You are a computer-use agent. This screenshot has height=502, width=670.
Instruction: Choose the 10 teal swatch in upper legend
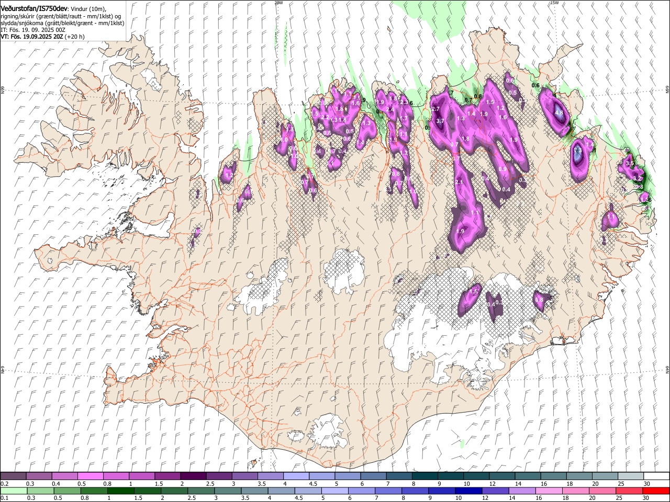477,476
